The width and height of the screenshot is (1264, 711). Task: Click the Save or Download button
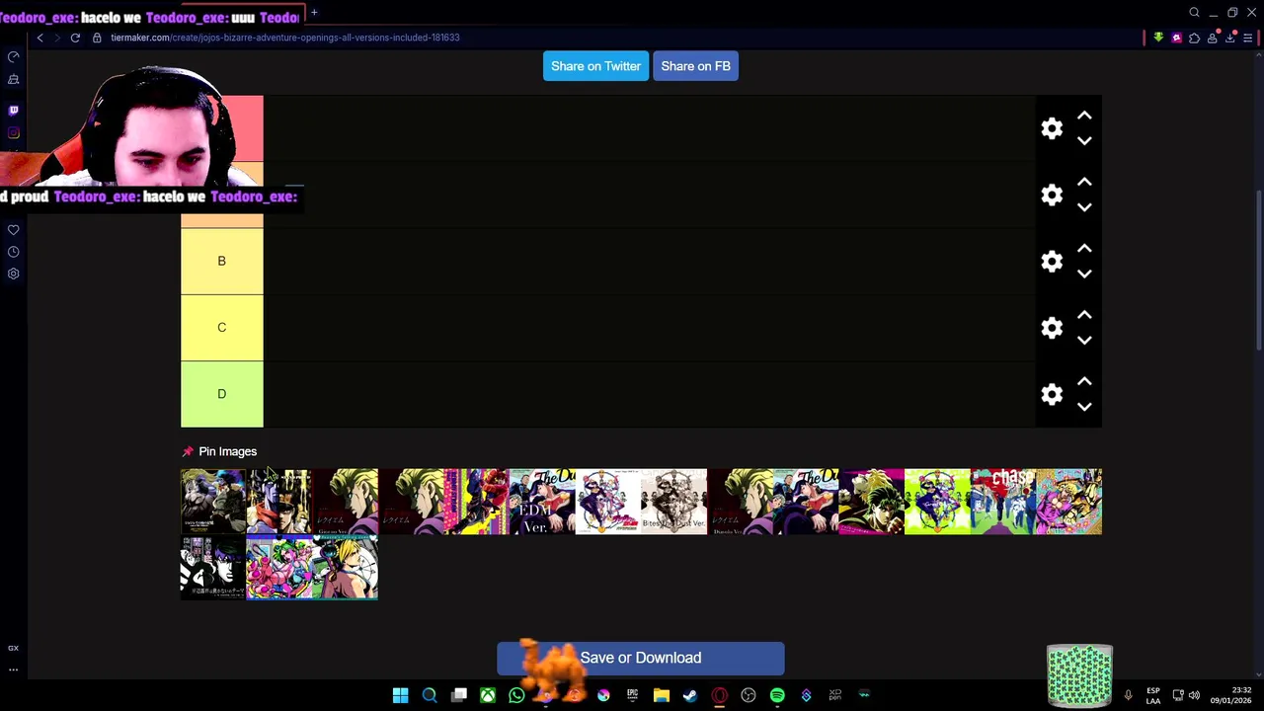click(641, 658)
